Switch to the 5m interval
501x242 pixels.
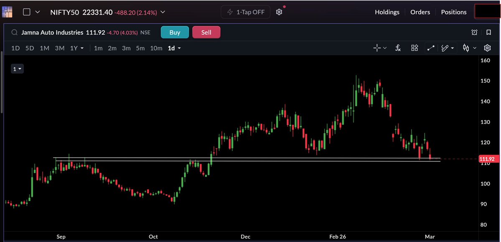(140, 48)
